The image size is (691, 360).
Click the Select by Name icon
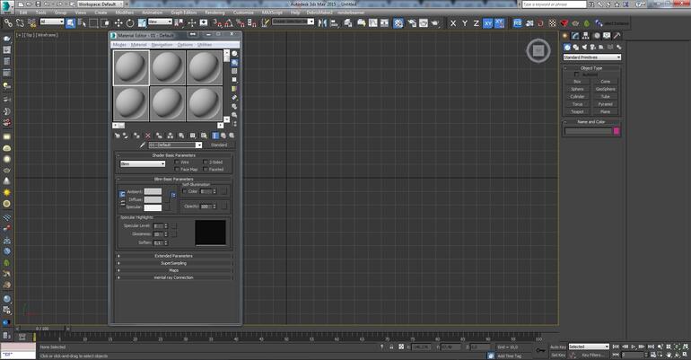point(82,23)
